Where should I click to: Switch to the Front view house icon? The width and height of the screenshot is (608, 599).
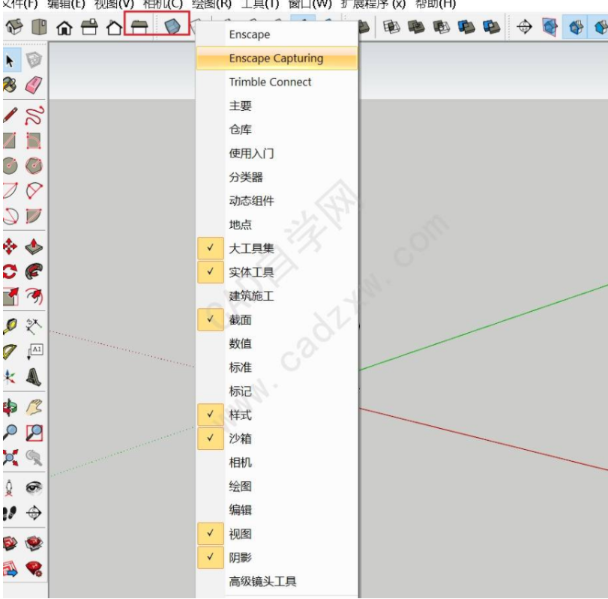coord(64,28)
